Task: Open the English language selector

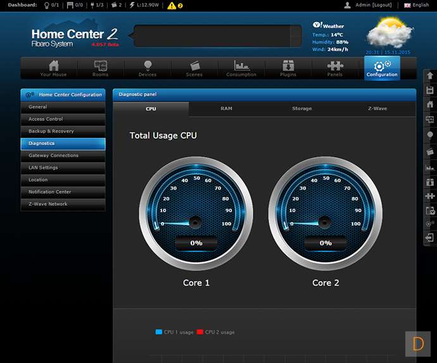Action: pos(417,5)
